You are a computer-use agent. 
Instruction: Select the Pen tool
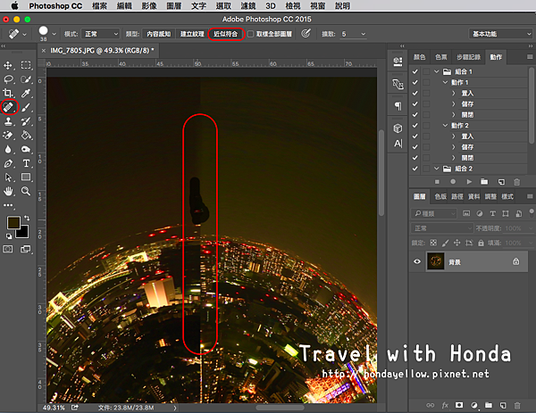[x=8, y=163]
